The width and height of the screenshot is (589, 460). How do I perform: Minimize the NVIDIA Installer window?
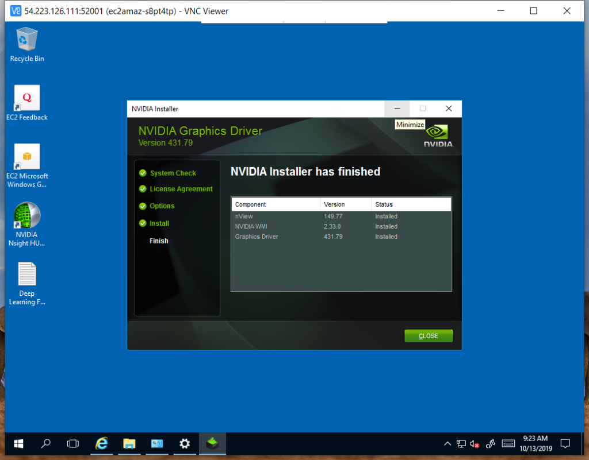tap(397, 109)
